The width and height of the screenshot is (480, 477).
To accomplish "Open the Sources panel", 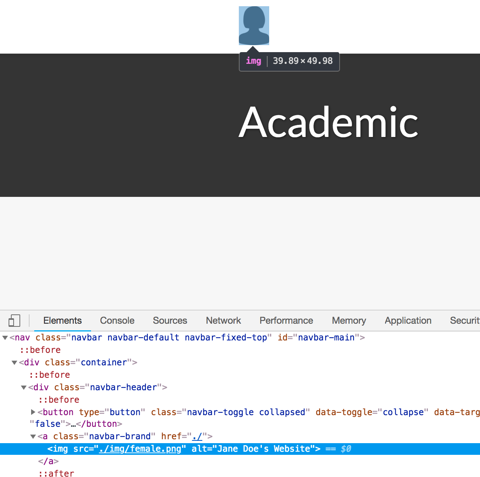I will click(x=170, y=320).
